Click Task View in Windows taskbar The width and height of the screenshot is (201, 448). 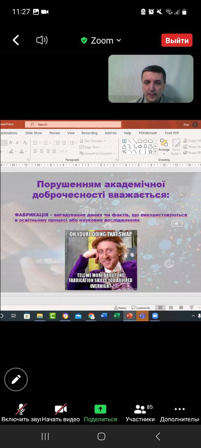[13, 316]
